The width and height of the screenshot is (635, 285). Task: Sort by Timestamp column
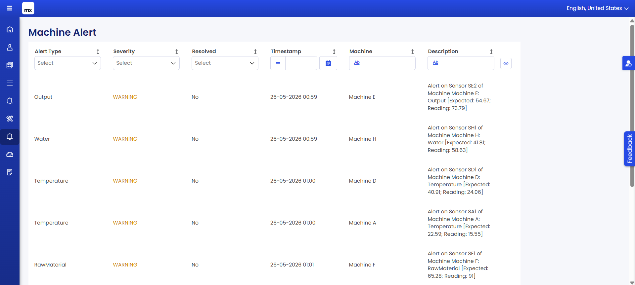click(x=334, y=52)
